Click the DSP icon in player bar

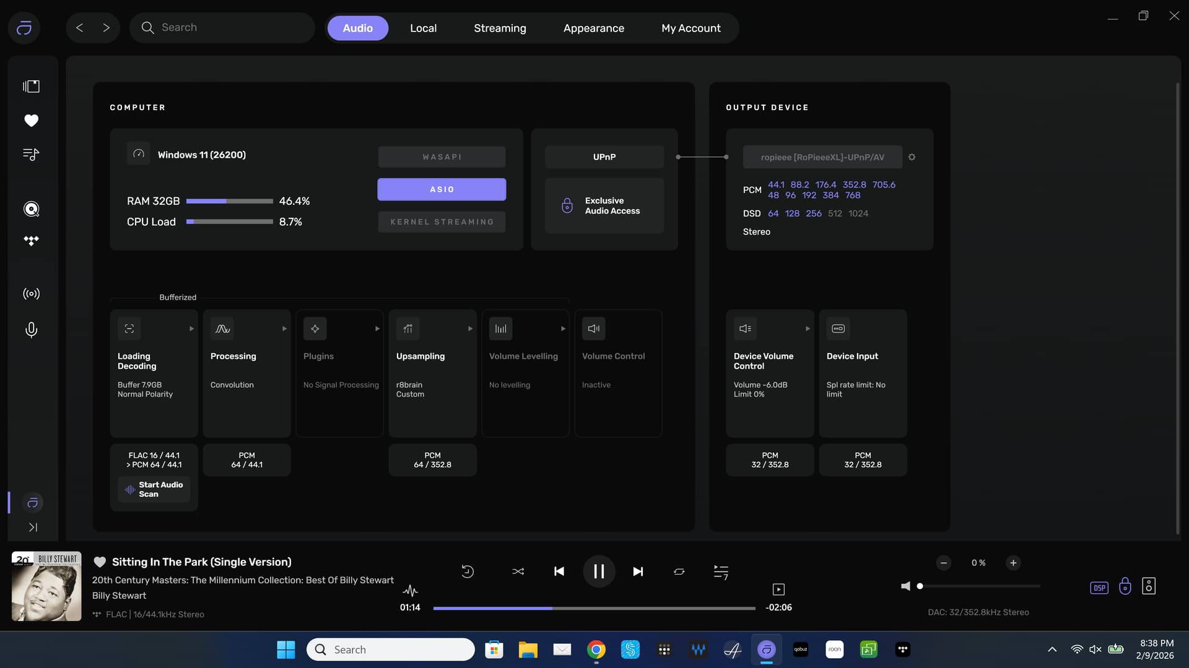[1099, 588]
